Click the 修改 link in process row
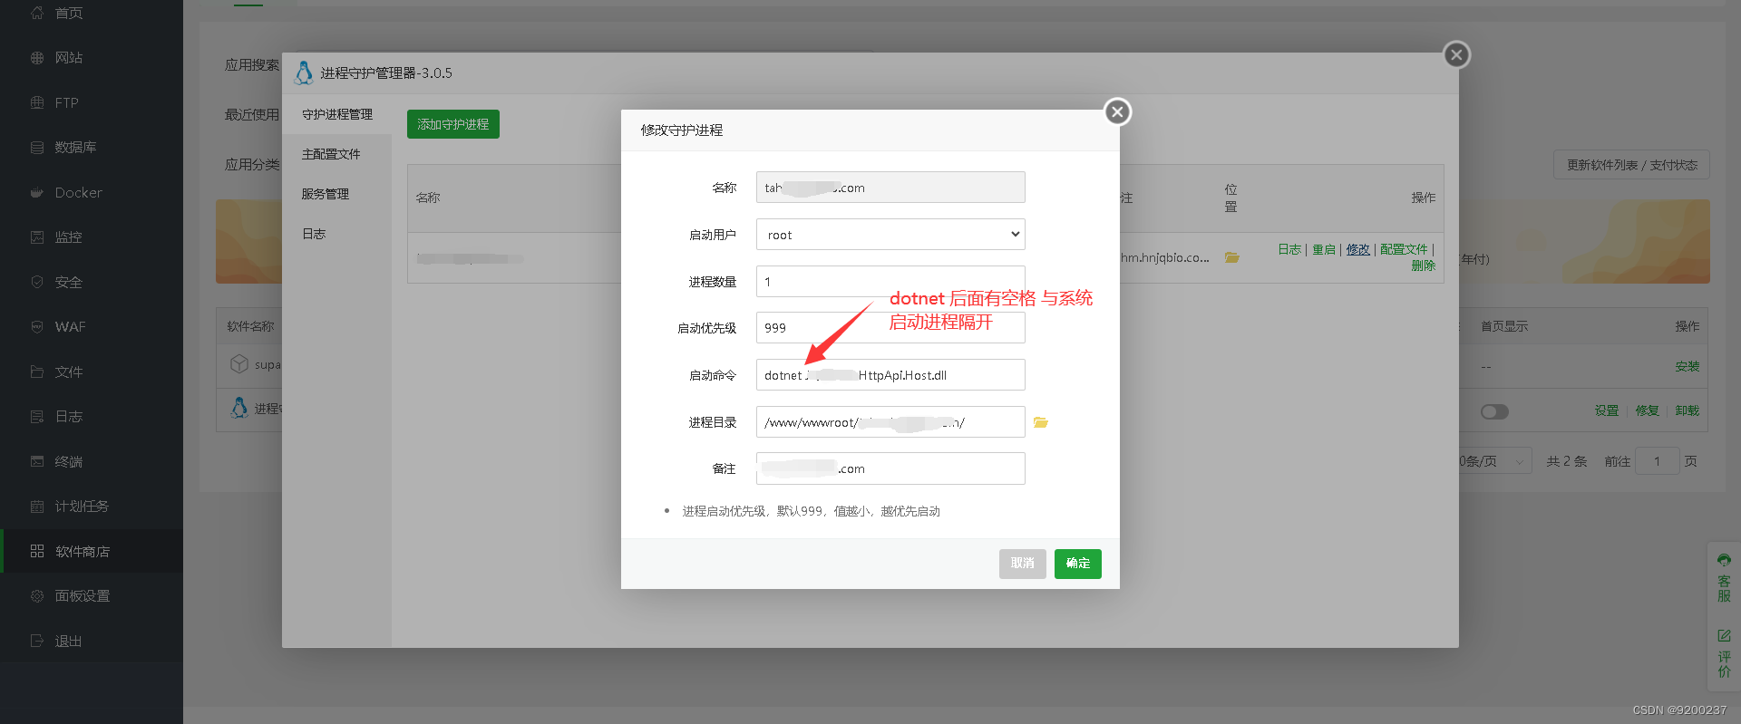The image size is (1741, 724). coord(1358,249)
